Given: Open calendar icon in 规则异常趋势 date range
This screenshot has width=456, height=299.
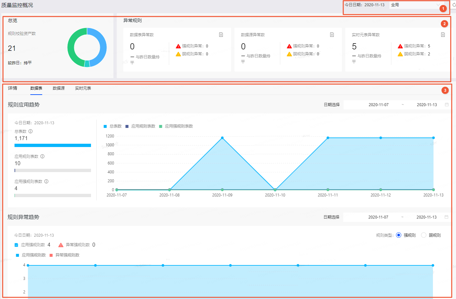Looking at the screenshot, I should click(446, 217).
